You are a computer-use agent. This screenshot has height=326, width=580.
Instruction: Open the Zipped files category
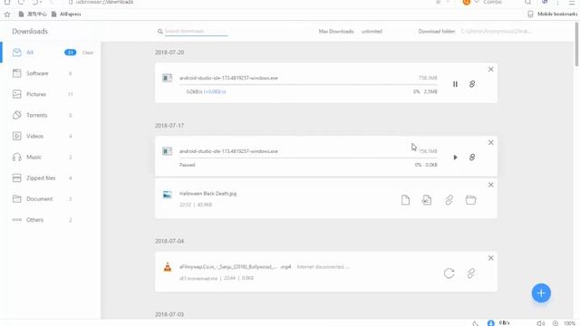point(51,177)
